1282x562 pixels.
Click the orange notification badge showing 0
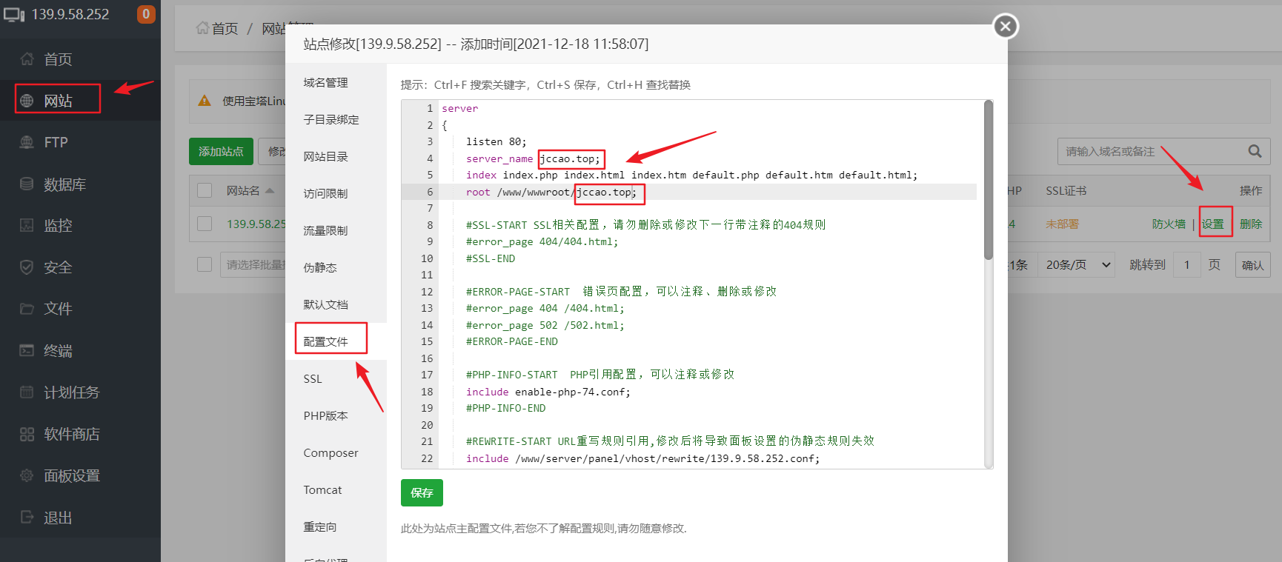[146, 14]
